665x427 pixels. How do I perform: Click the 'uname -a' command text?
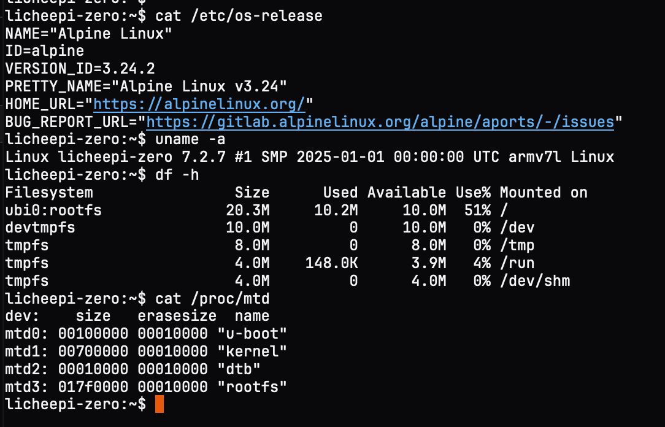pos(190,139)
